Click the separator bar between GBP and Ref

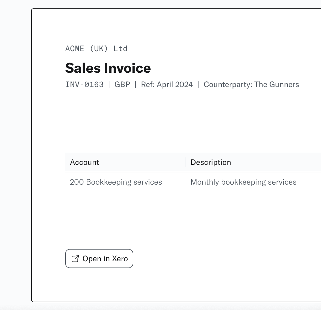[135, 84]
